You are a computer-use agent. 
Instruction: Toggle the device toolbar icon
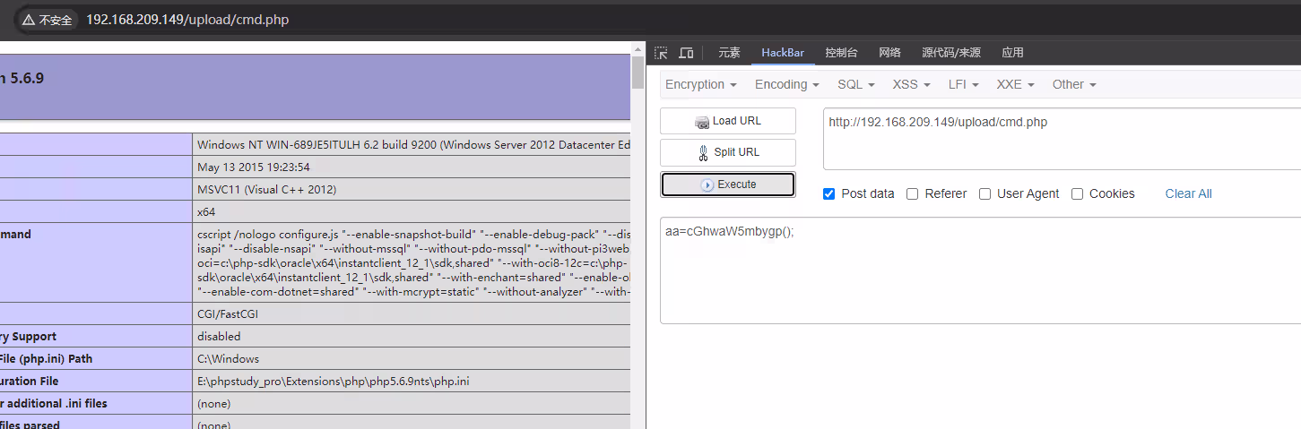click(686, 53)
